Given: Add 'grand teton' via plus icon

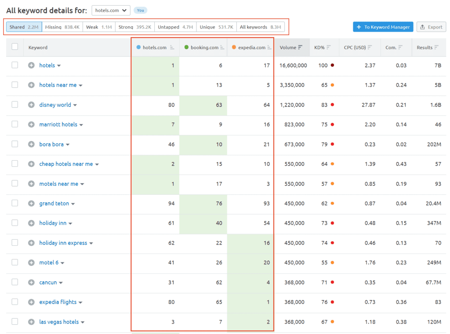Looking at the screenshot, I should (31, 204).
